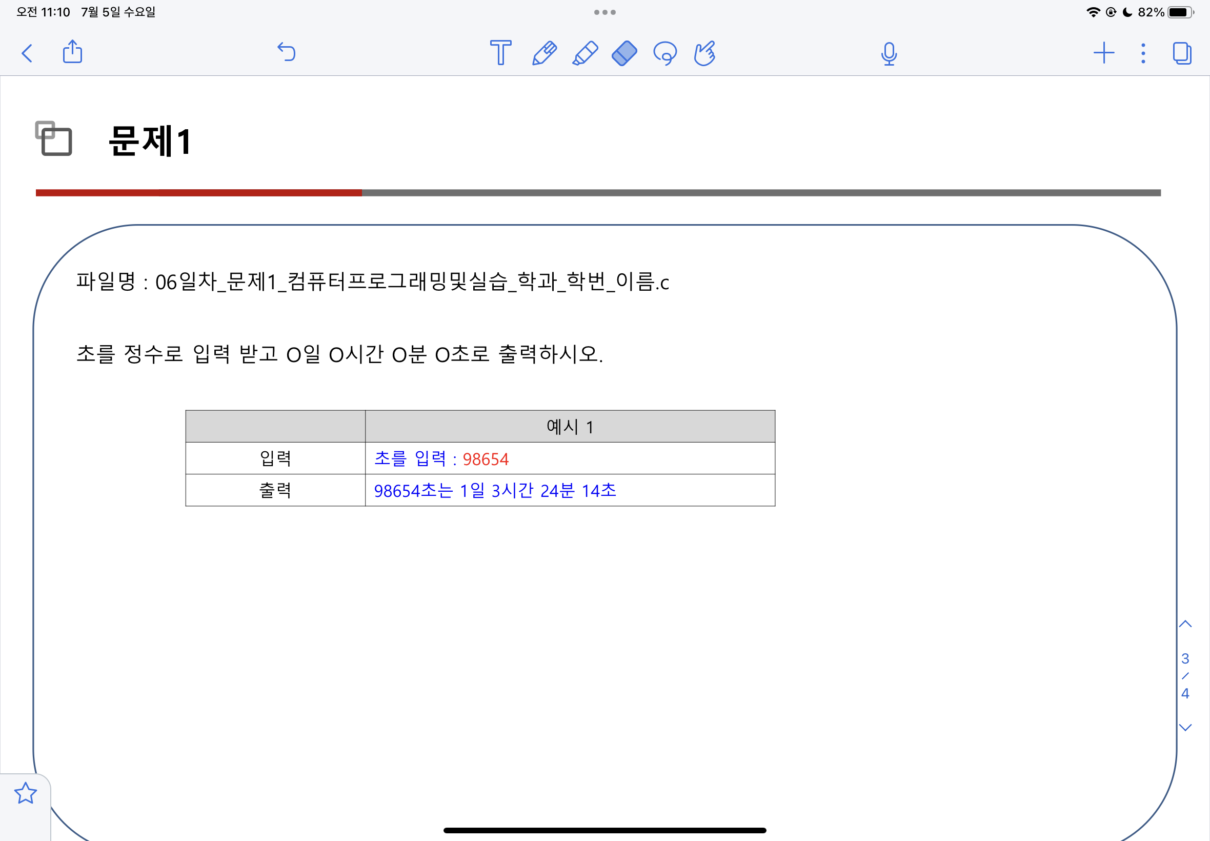Toggle the finger drawing hand tool
The height and width of the screenshot is (841, 1210).
pos(704,53)
